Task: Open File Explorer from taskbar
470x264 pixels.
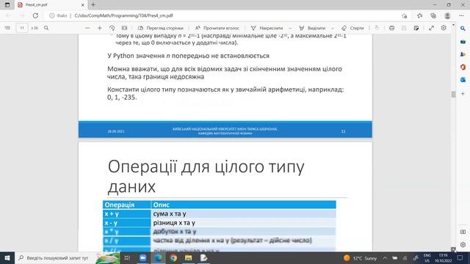Action: pyautogui.click(x=188, y=257)
